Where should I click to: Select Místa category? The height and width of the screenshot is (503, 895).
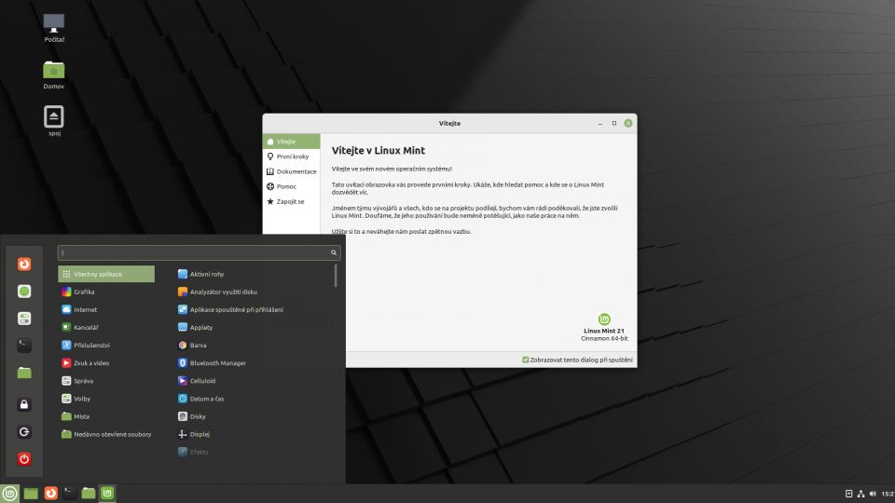[106, 416]
